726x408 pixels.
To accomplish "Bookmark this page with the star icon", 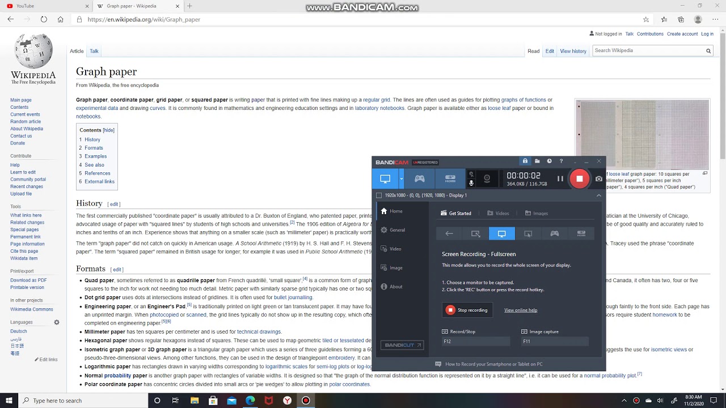I will (x=646, y=19).
